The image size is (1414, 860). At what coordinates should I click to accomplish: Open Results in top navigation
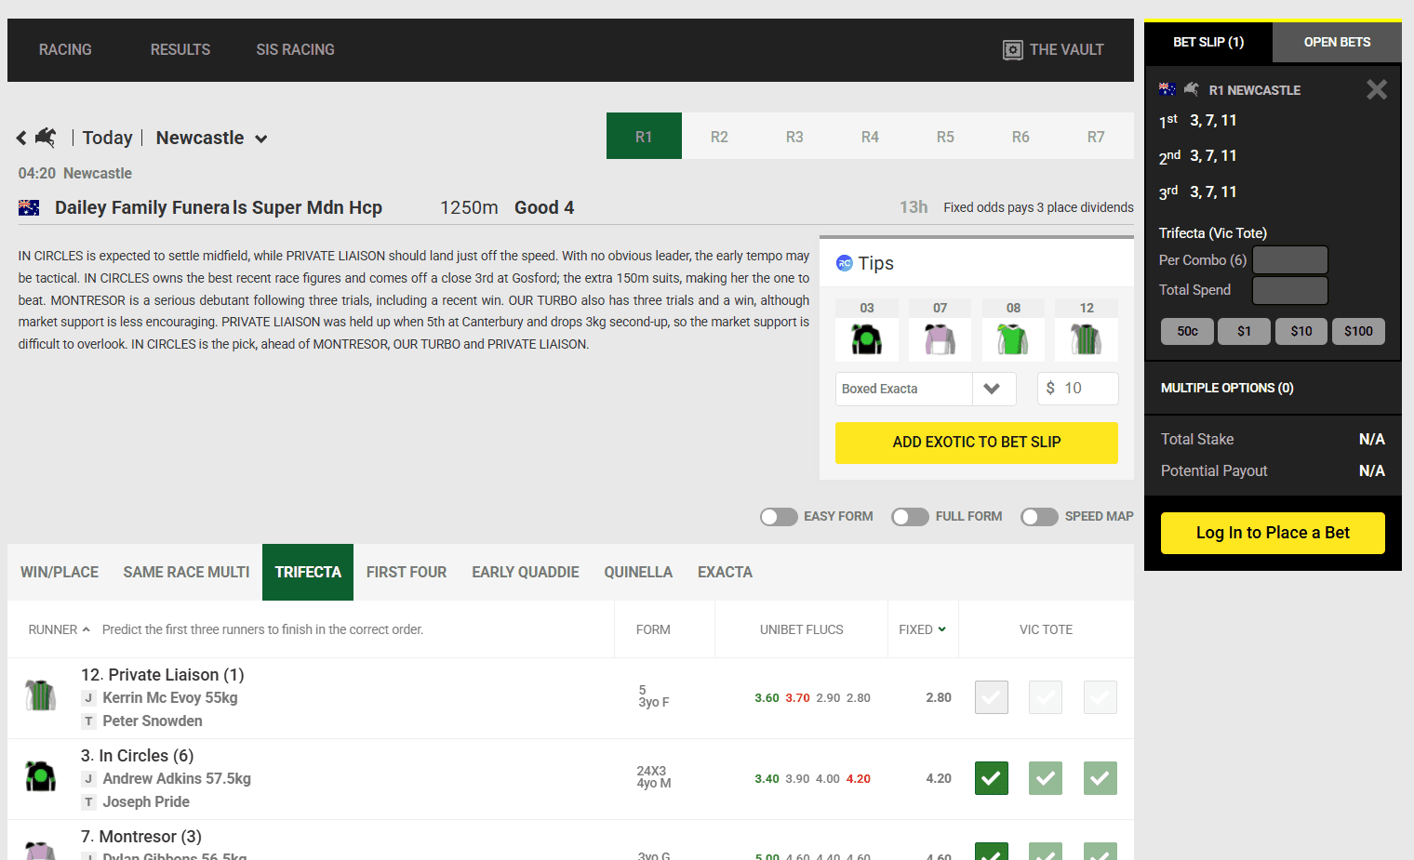coord(180,50)
